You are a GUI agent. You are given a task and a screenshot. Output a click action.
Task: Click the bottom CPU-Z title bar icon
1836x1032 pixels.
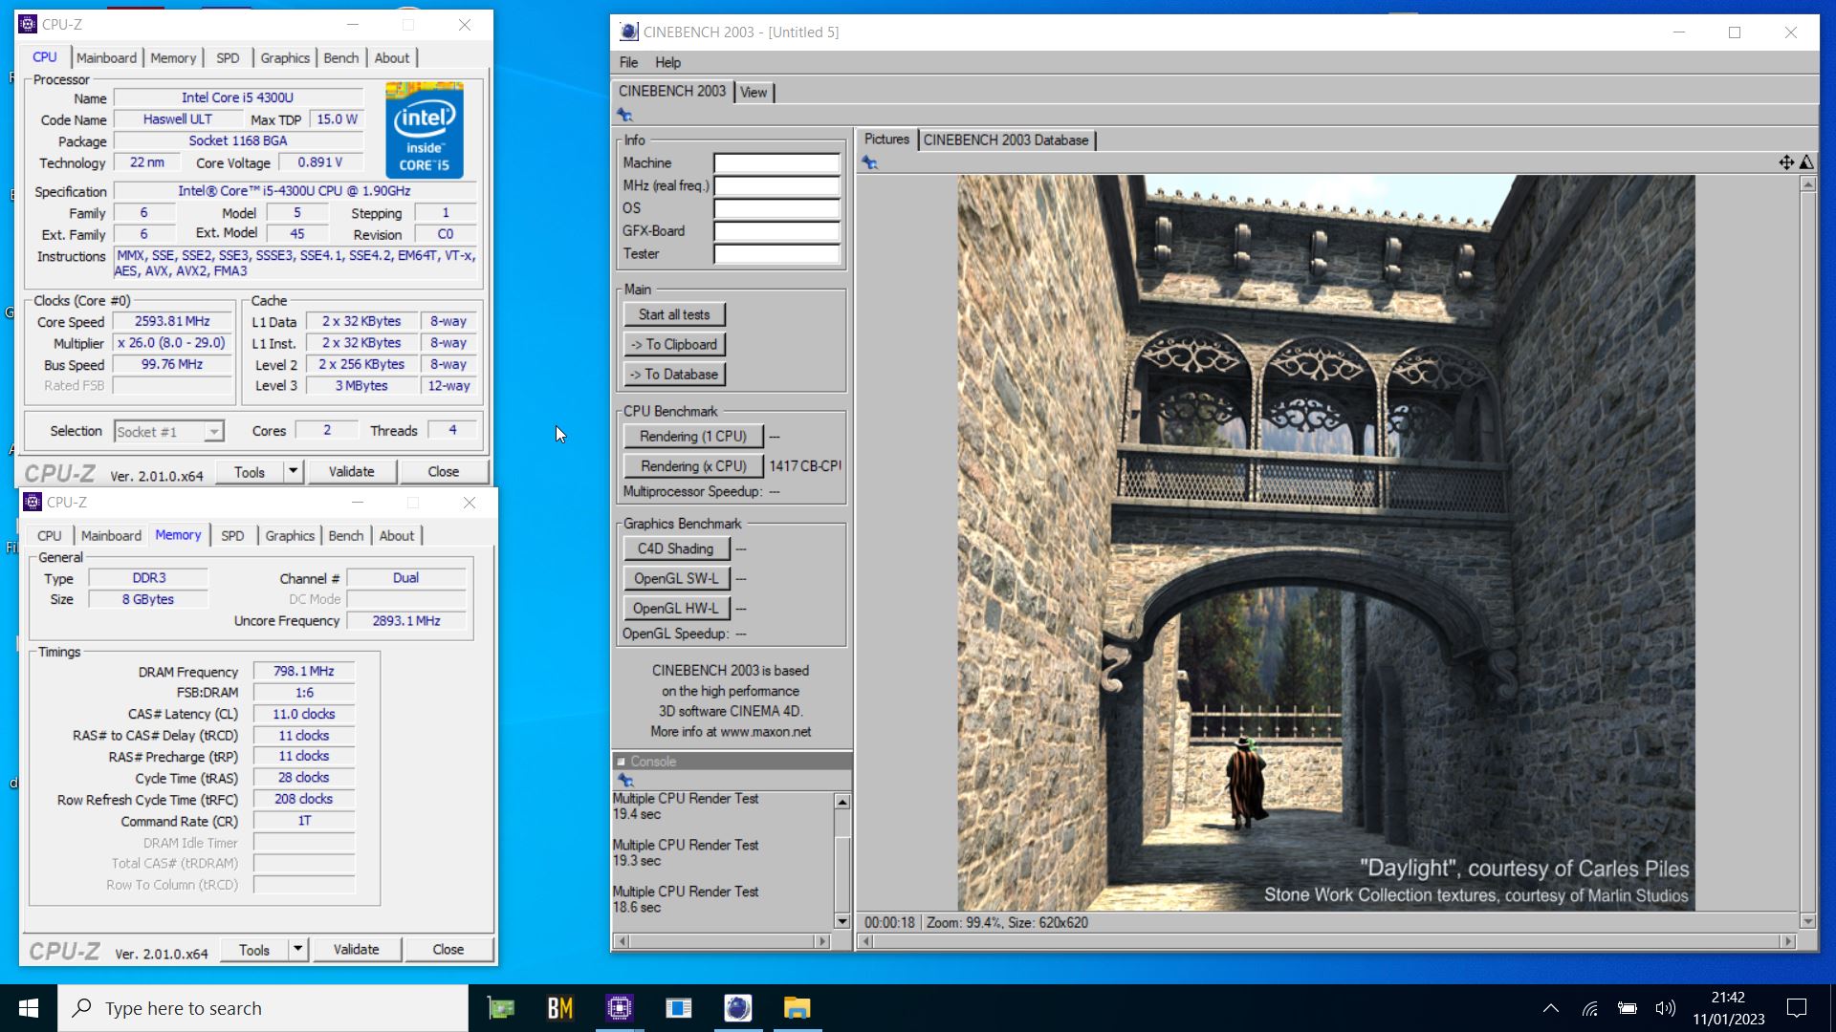[33, 502]
